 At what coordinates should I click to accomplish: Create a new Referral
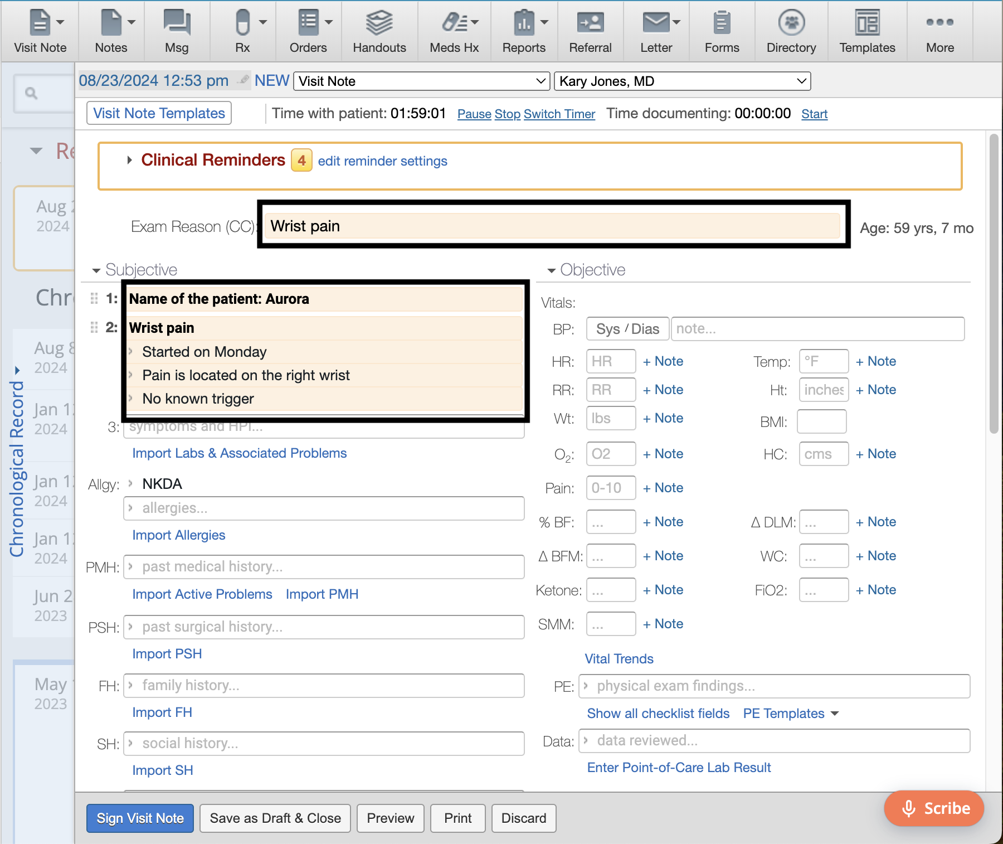[x=590, y=31]
